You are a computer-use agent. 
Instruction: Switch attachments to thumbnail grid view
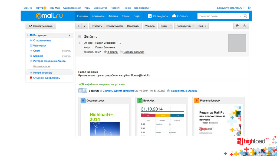81,90
